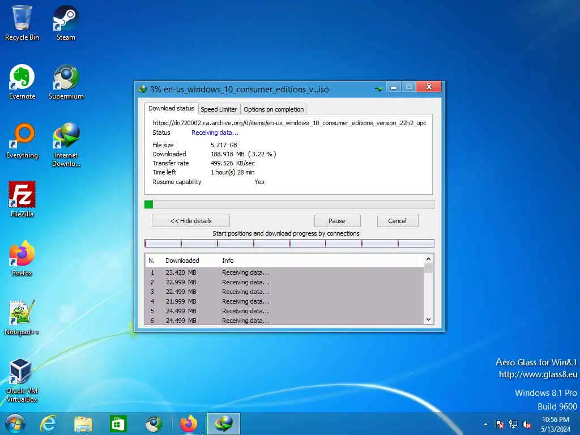Switch to the Download status tab
Screen dimensions: 580x435
click(x=171, y=108)
